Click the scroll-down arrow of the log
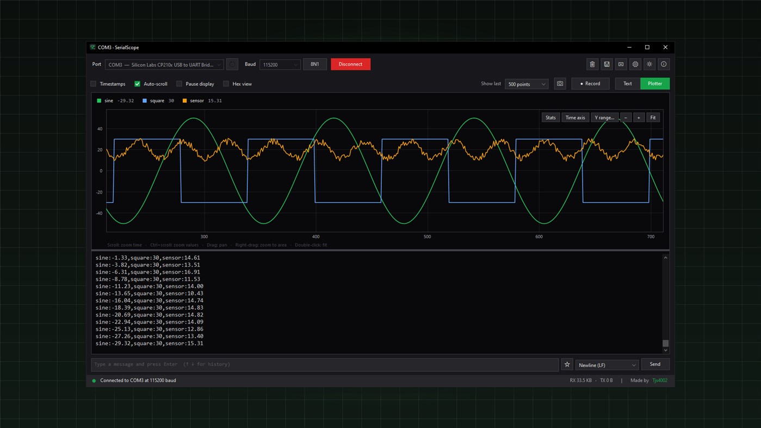 665,350
